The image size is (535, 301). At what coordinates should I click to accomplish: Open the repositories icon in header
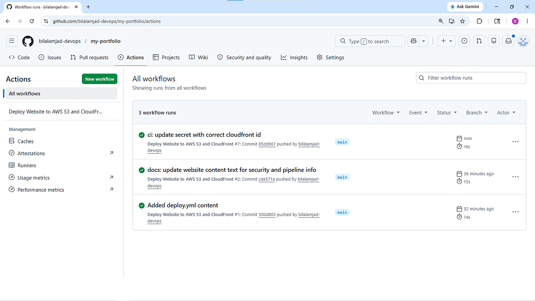(494, 41)
